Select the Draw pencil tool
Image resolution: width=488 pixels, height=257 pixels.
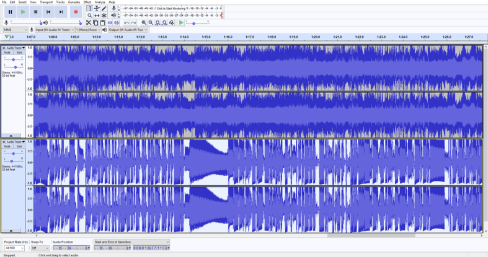click(104, 9)
